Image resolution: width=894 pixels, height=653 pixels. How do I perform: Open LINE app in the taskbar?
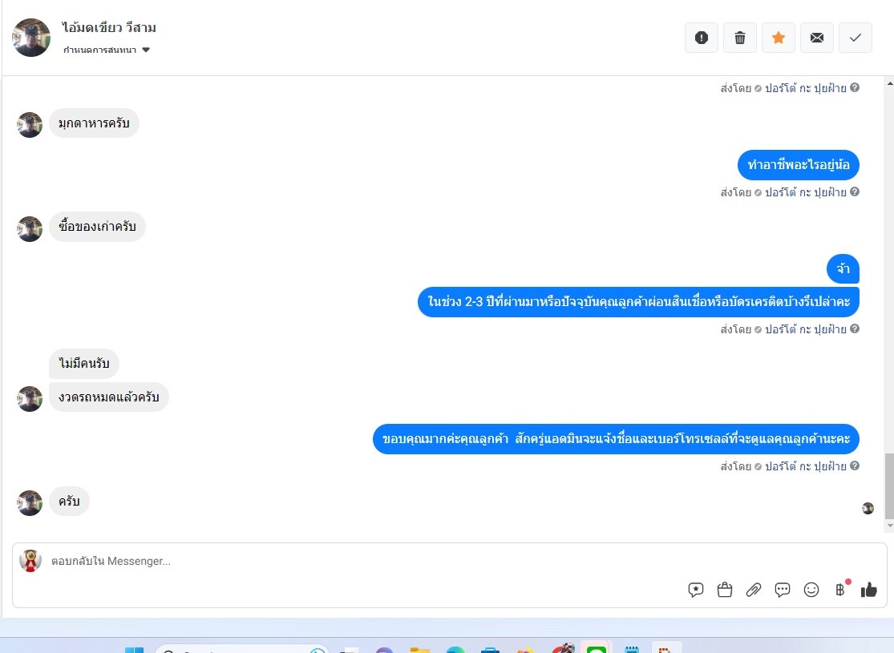click(x=597, y=648)
